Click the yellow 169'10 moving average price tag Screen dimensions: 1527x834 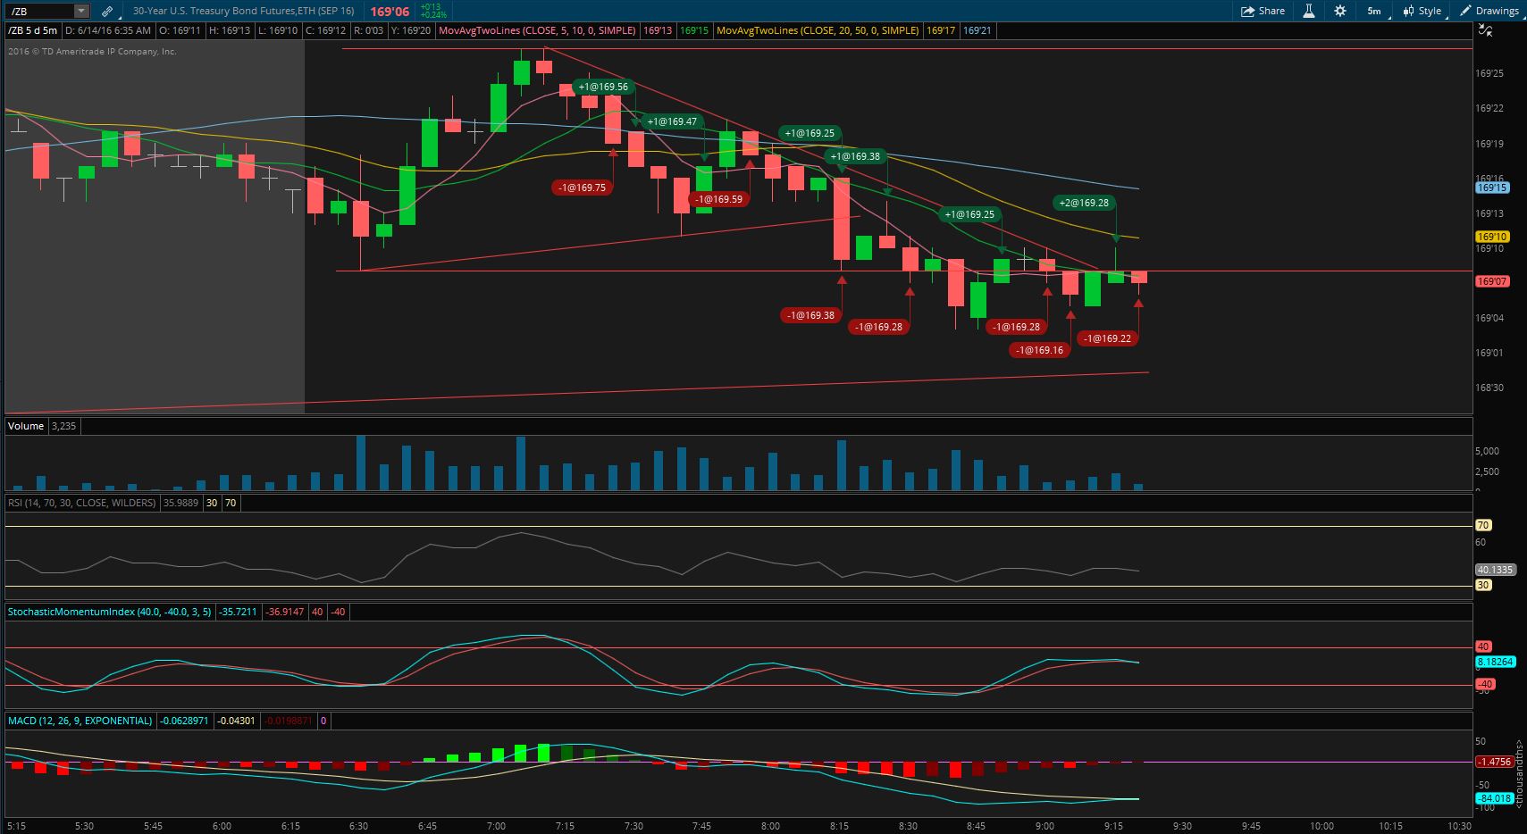tap(1492, 237)
